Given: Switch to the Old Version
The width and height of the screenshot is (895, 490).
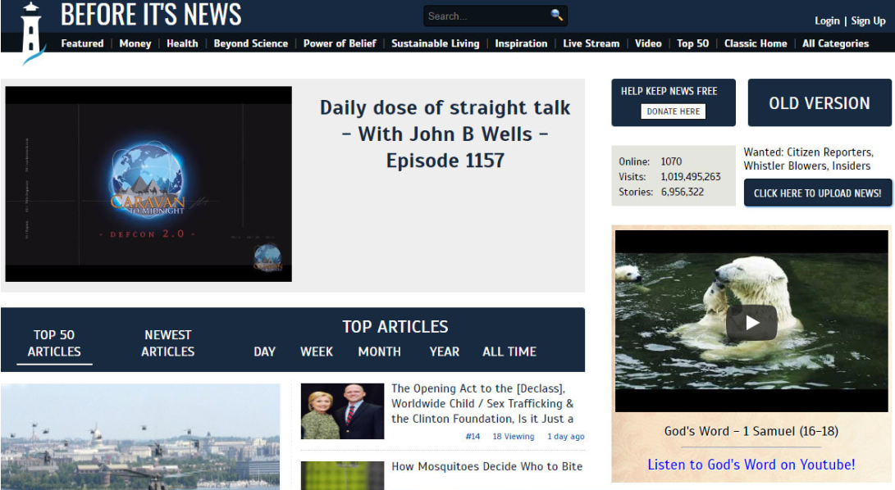Looking at the screenshot, I should pos(819,102).
